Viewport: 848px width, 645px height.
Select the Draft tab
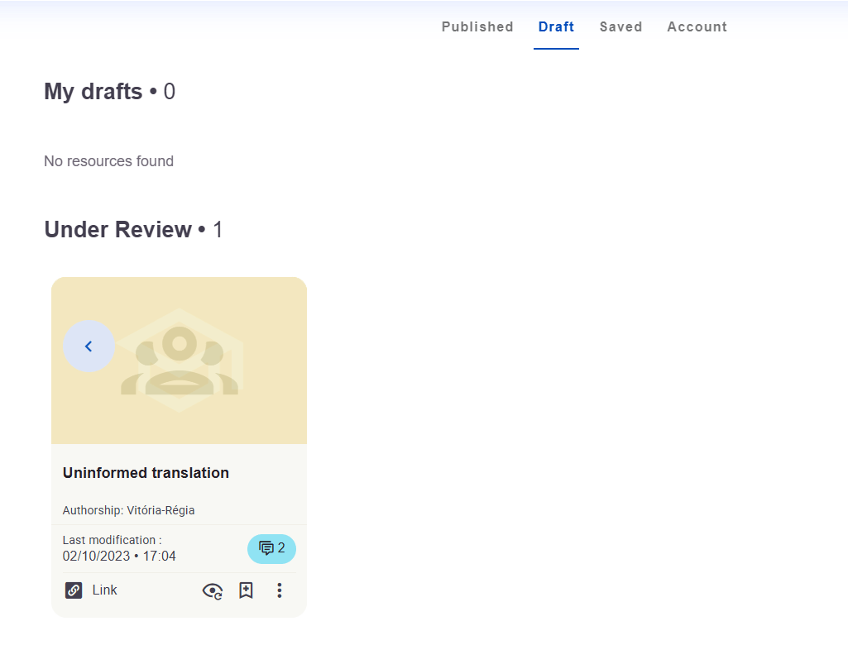(x=556, y=27)
